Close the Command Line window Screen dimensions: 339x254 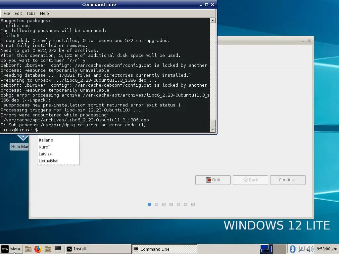(x=213, y=5)
